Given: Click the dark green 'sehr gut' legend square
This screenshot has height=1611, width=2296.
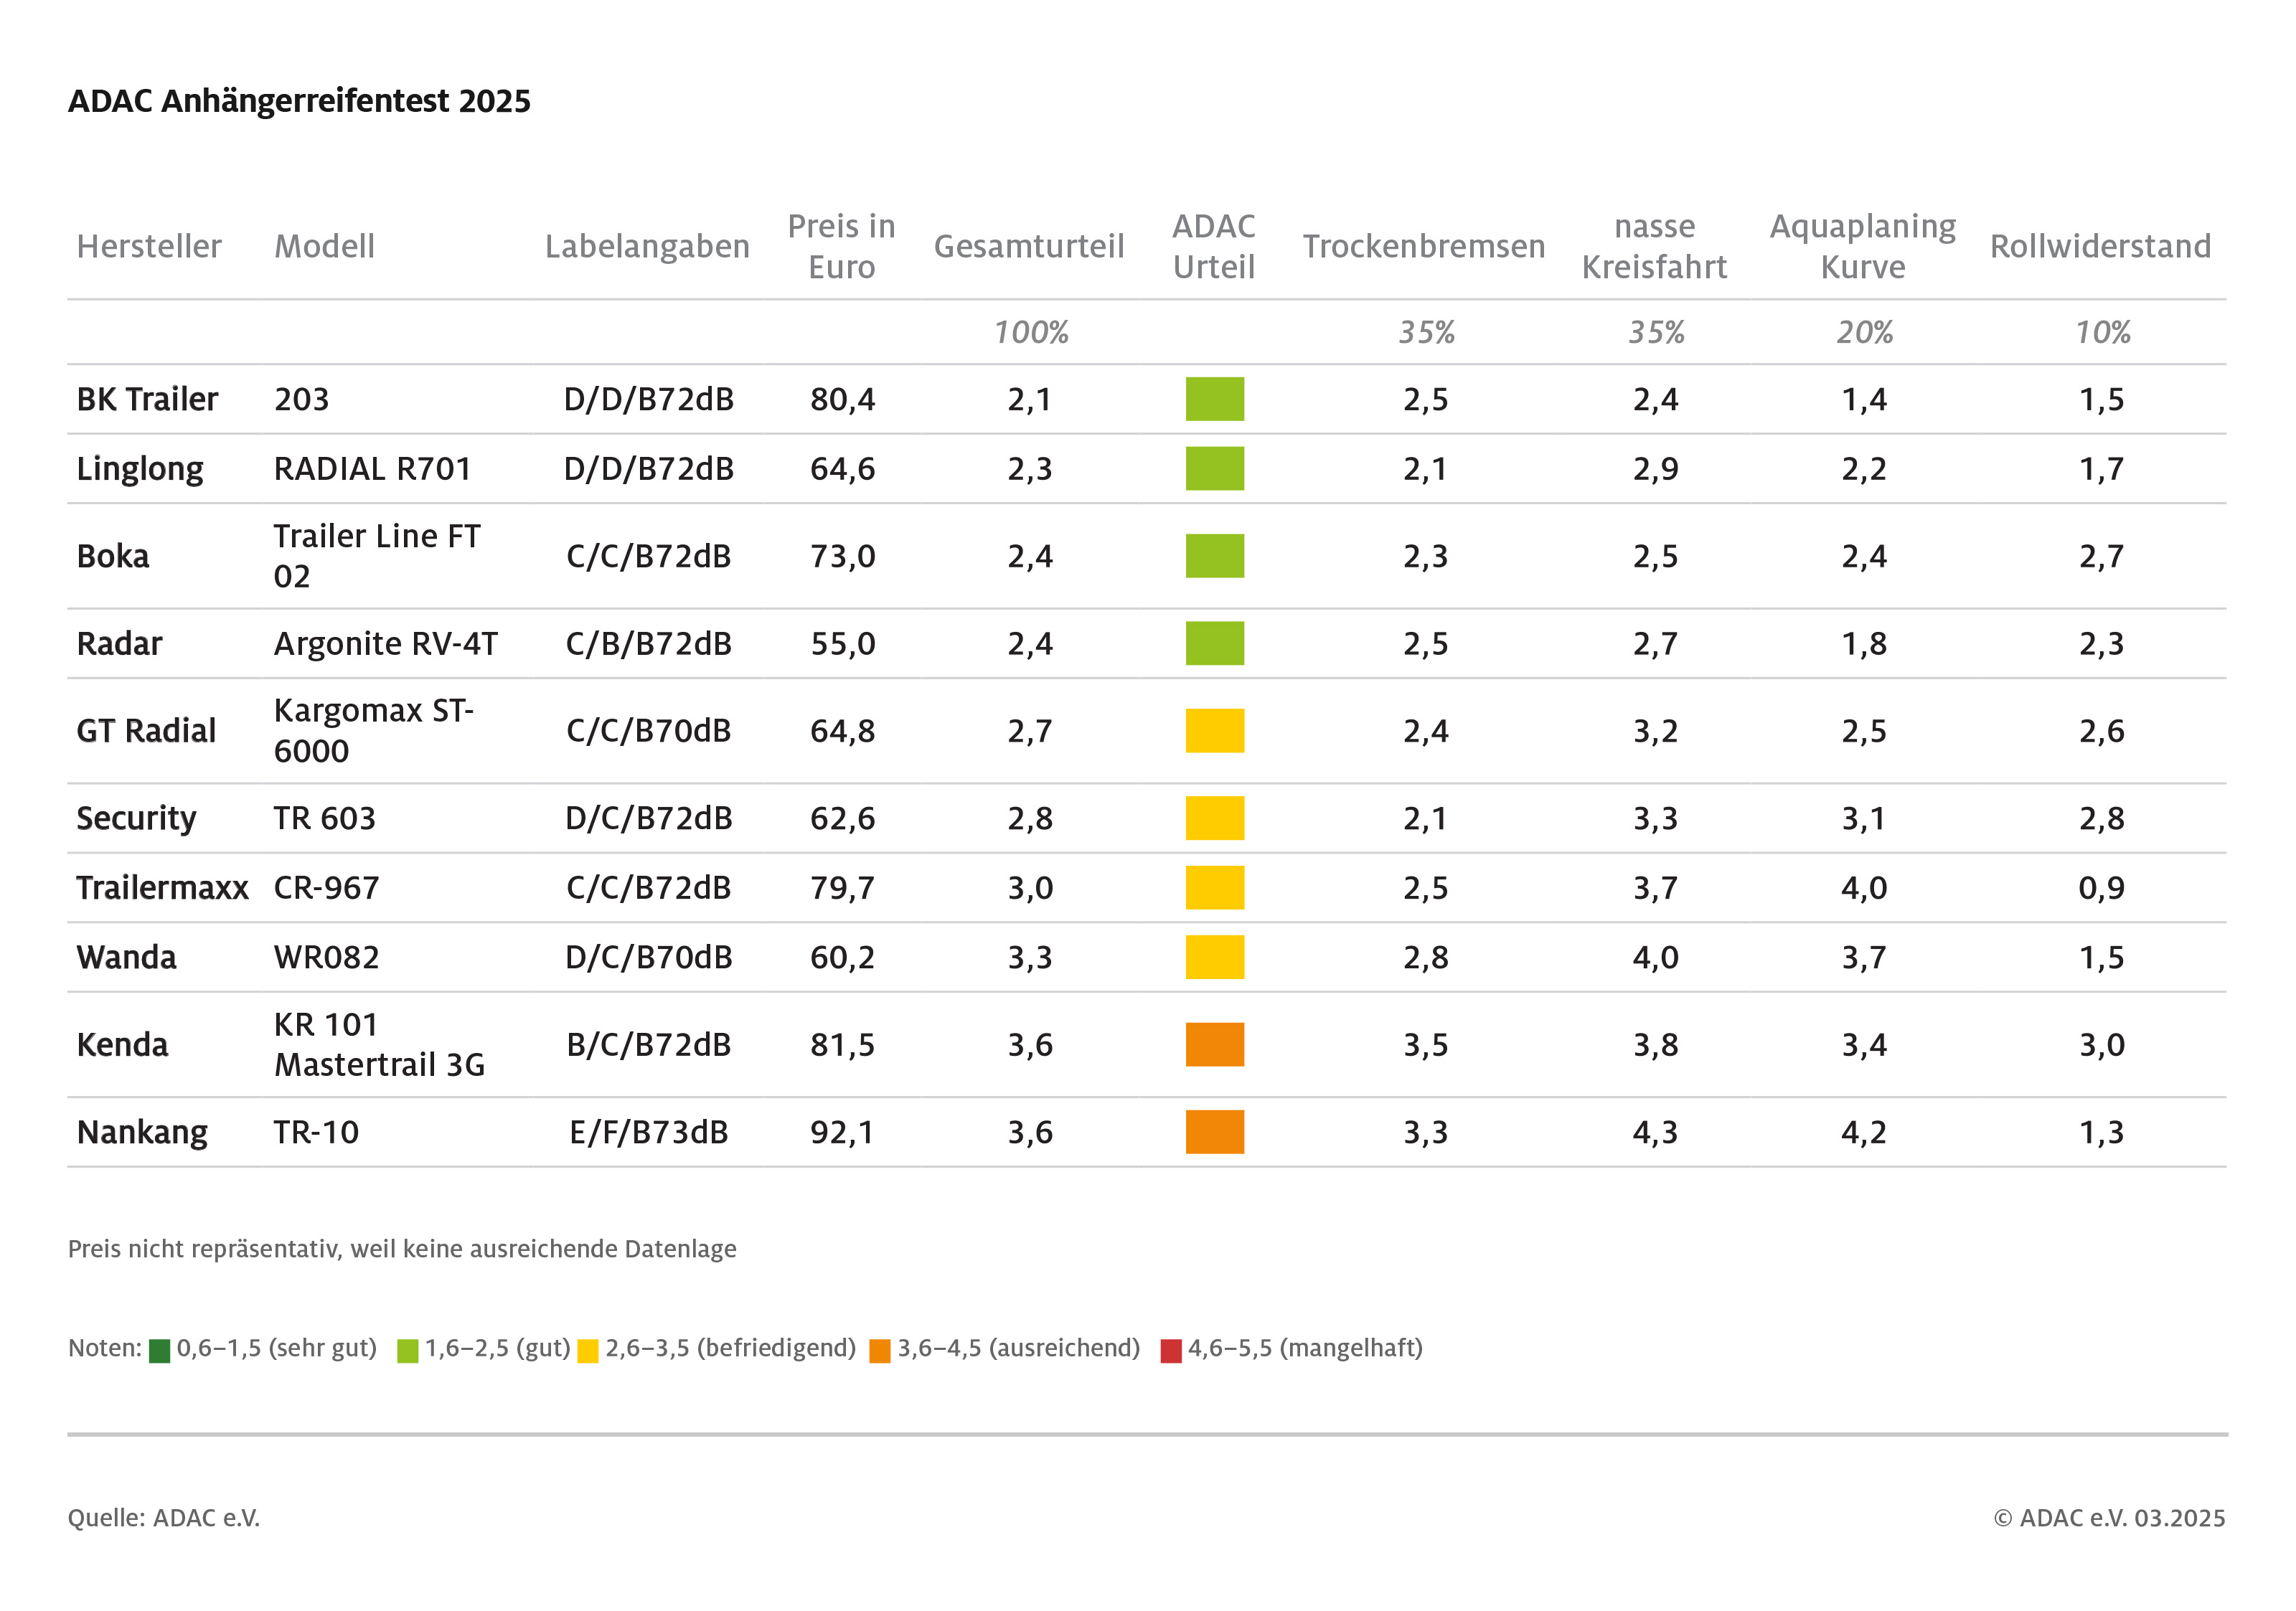Looking at the screenshot, I should [x=159, y=1350].
